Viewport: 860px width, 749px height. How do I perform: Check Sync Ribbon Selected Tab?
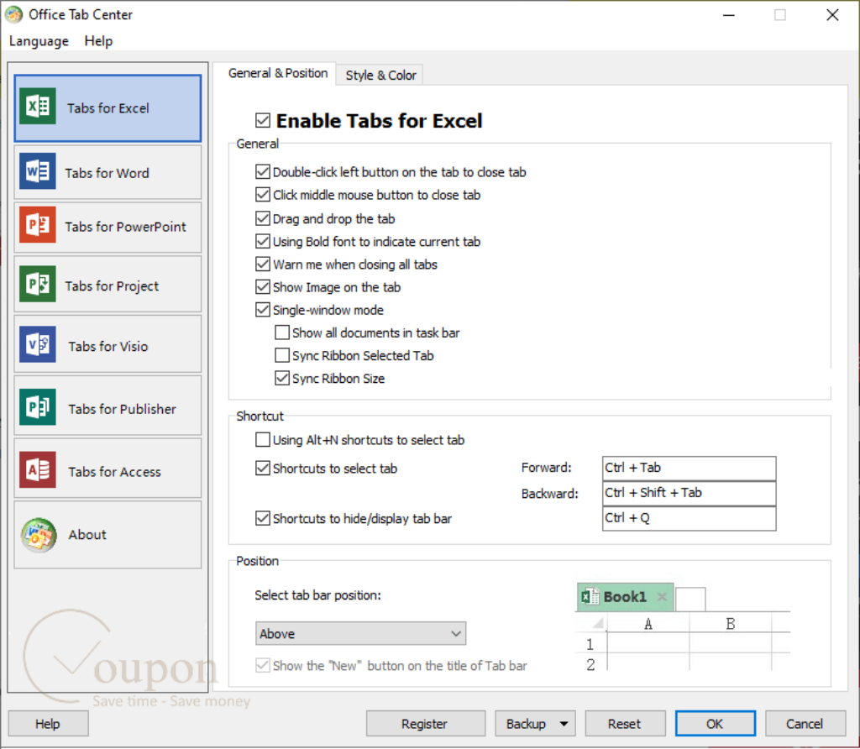(282, 355)
